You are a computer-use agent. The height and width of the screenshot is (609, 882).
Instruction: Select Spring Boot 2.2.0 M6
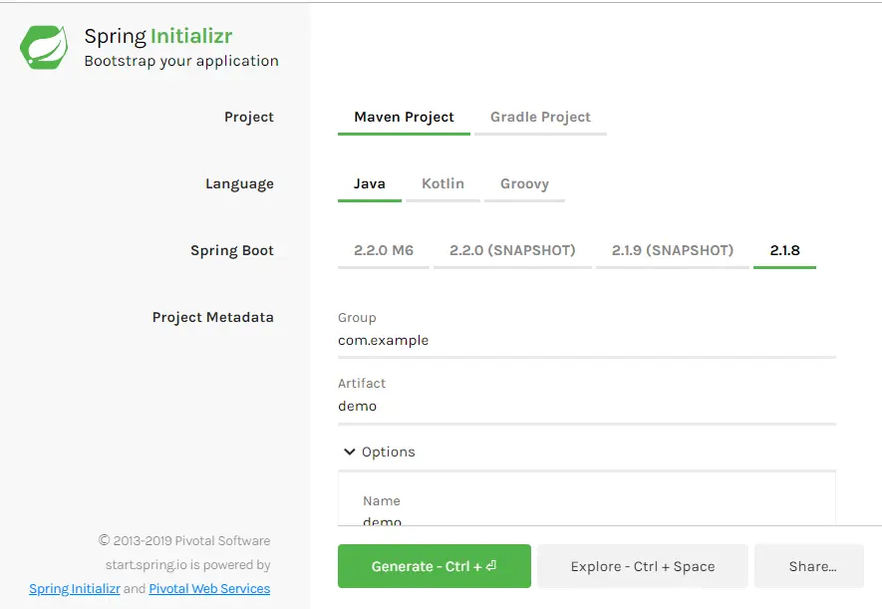[x=384, y=250]
